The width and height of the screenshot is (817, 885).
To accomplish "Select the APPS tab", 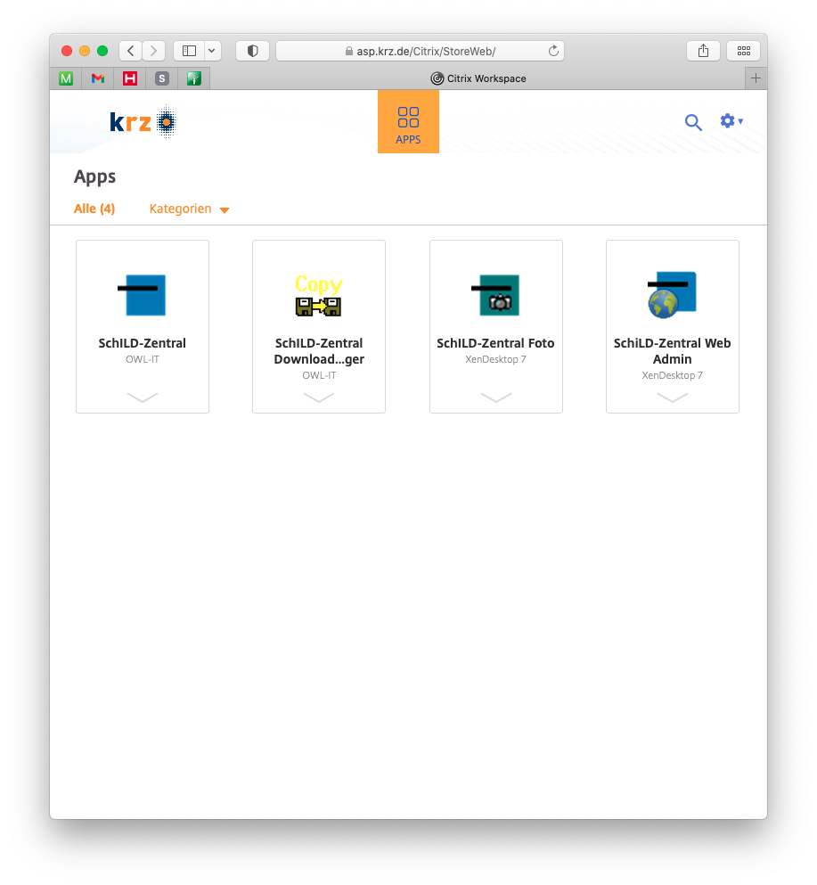I will [408, 122].
